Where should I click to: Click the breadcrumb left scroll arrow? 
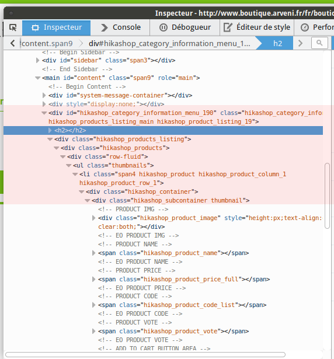(13, 43)
